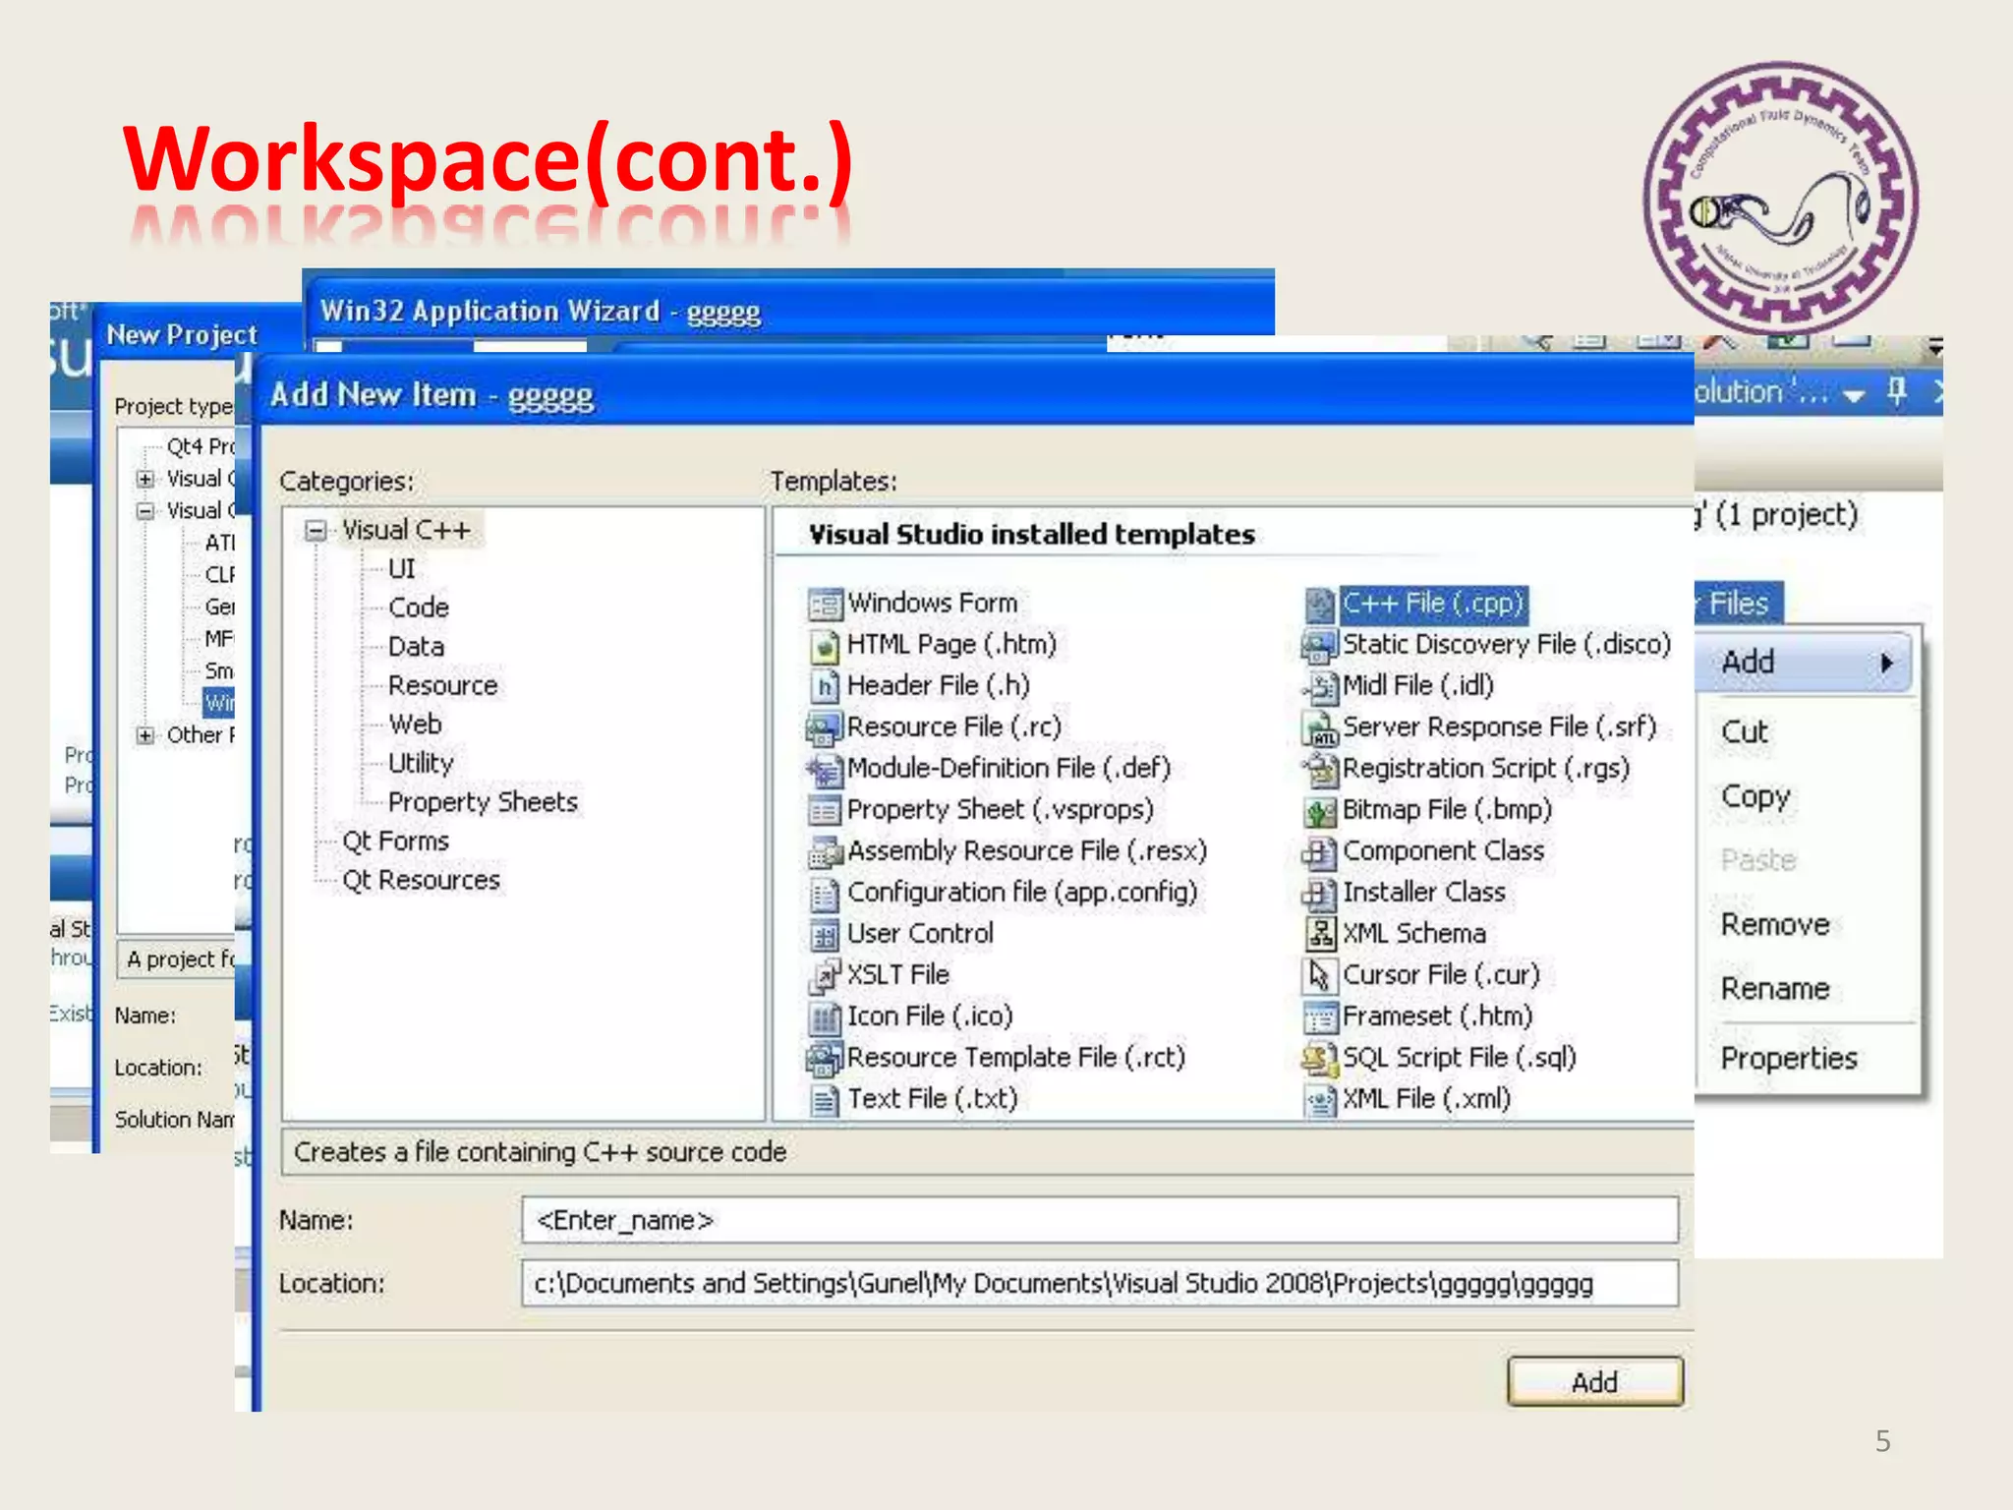Choose Properties from the context menu
The width and height of the screenshot is (2013, 1510).
pyautogui.click(x=1788, y=1058)
